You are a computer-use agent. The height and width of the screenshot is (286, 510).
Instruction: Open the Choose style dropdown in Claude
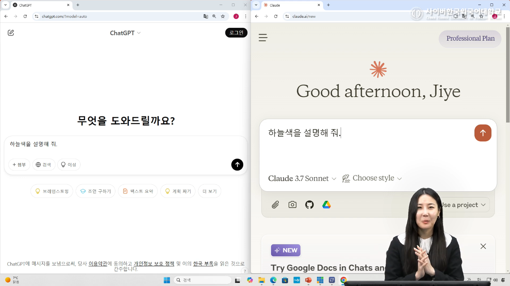point(372,179)
